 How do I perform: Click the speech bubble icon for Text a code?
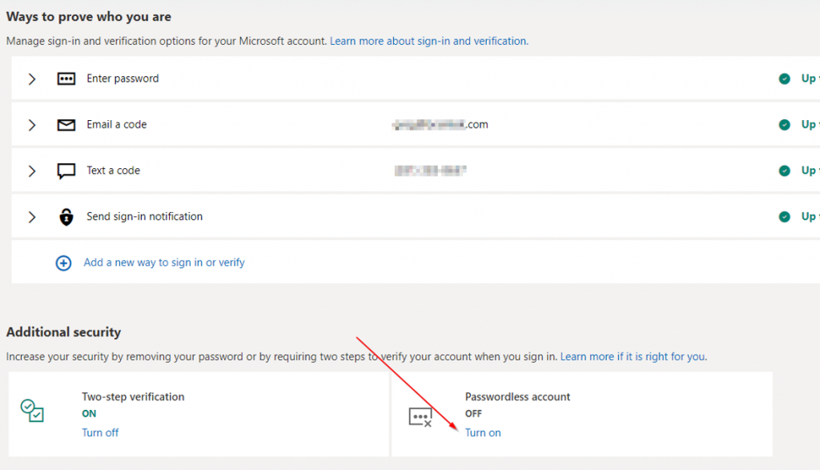coord(66,171)
